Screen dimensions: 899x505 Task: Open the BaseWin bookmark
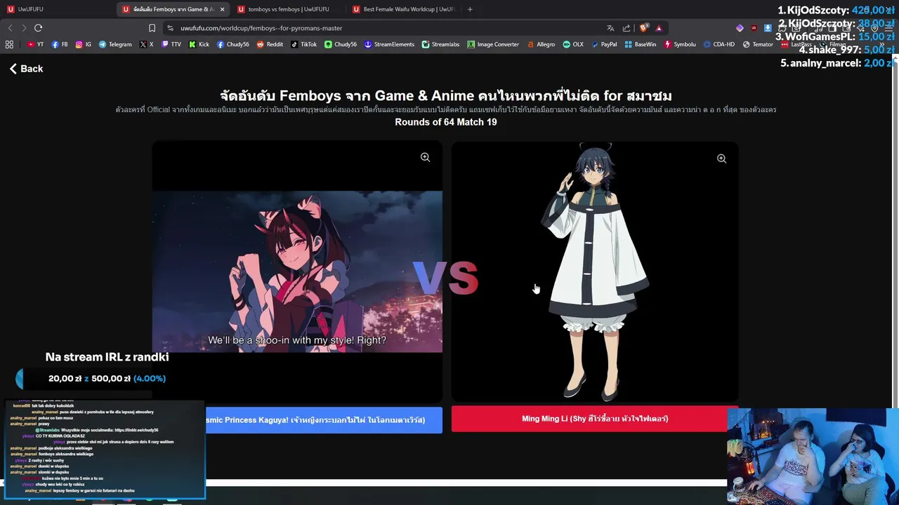640,44
